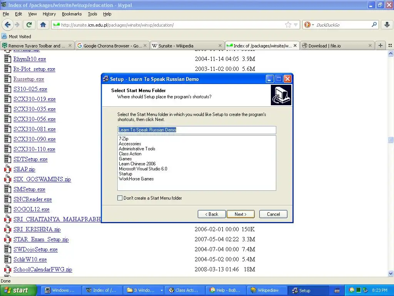The image size is (394, 296).
Task: Click the scrollbar up arrow
Action: 391,53
